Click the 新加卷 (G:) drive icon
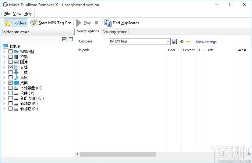This screenshot has height=163, width=252. [16, 109]
